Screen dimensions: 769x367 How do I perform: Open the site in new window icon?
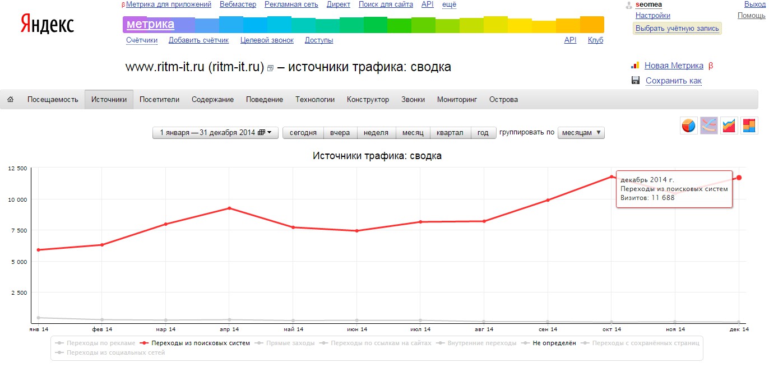coord(270,68)
